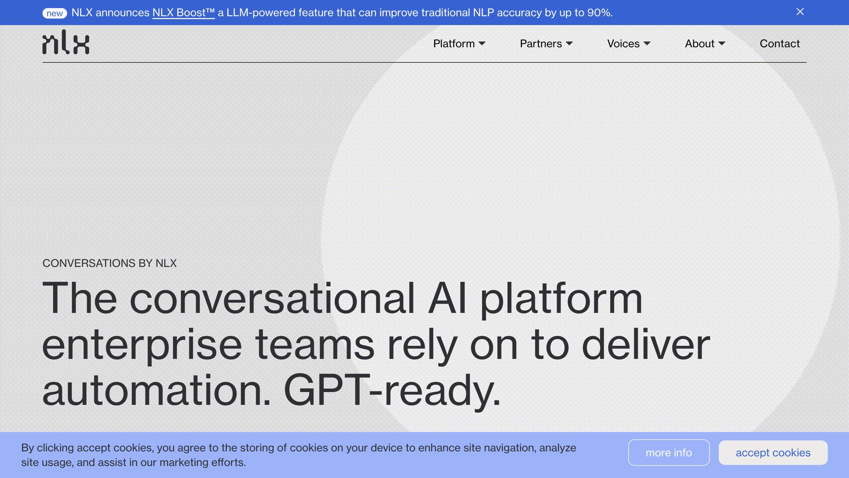Click the 'new' badge in banner

coord(54,13)
